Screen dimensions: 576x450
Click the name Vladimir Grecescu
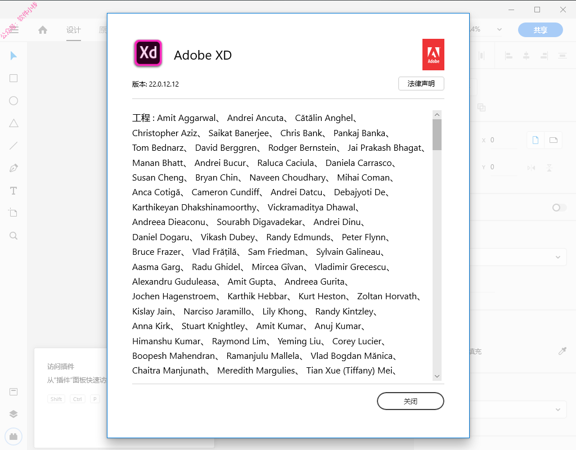(350, 267)
